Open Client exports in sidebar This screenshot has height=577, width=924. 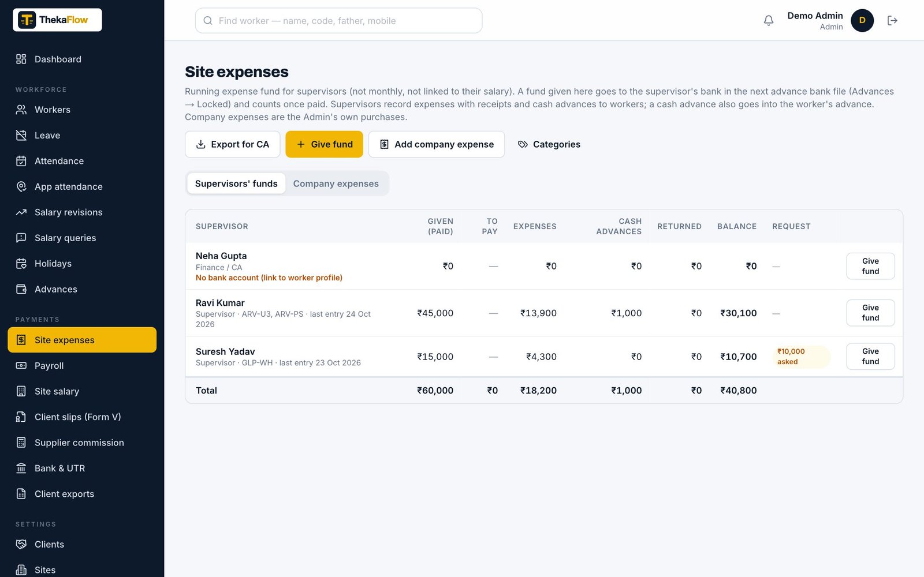tap(82, 494)
